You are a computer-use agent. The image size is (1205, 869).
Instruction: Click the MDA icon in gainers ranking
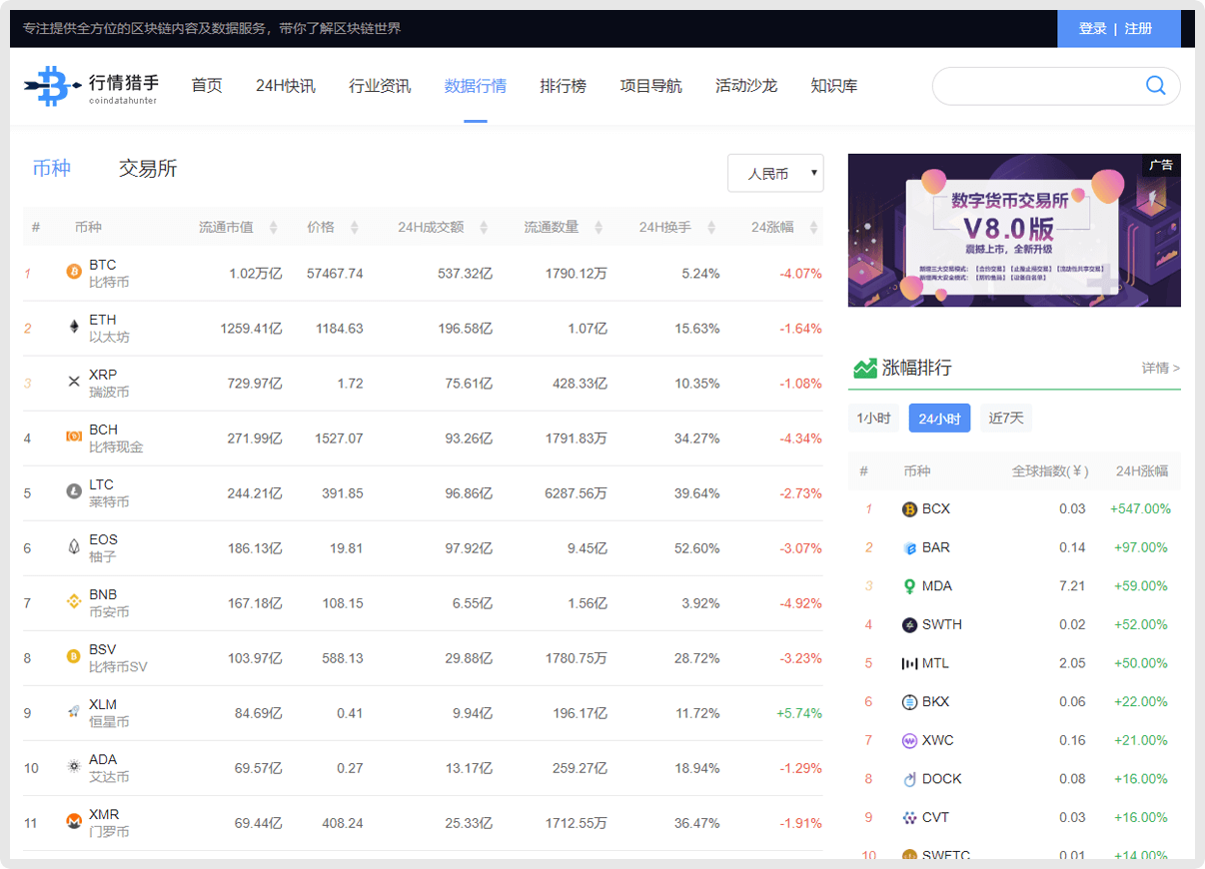909,586
